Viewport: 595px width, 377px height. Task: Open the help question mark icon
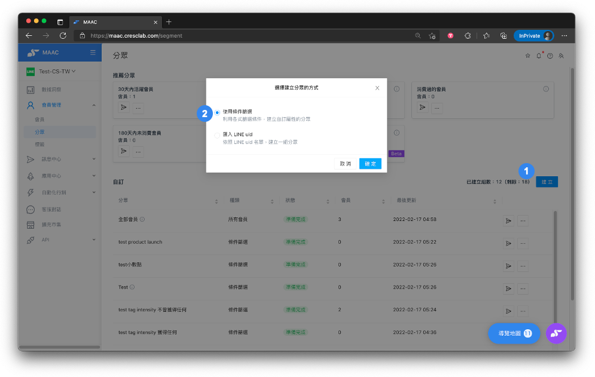(550, 56)
